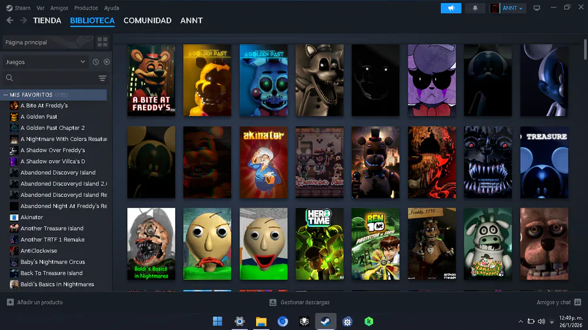The height and width of the screenshot is (330, 588).
Task: Select Akinator in the game list
Action: coord(31,217)
